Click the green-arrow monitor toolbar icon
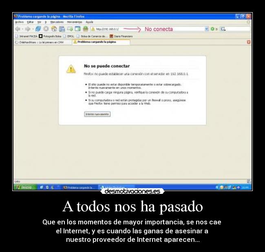Screen dimensions: 265x252 (x=70, y=29)
